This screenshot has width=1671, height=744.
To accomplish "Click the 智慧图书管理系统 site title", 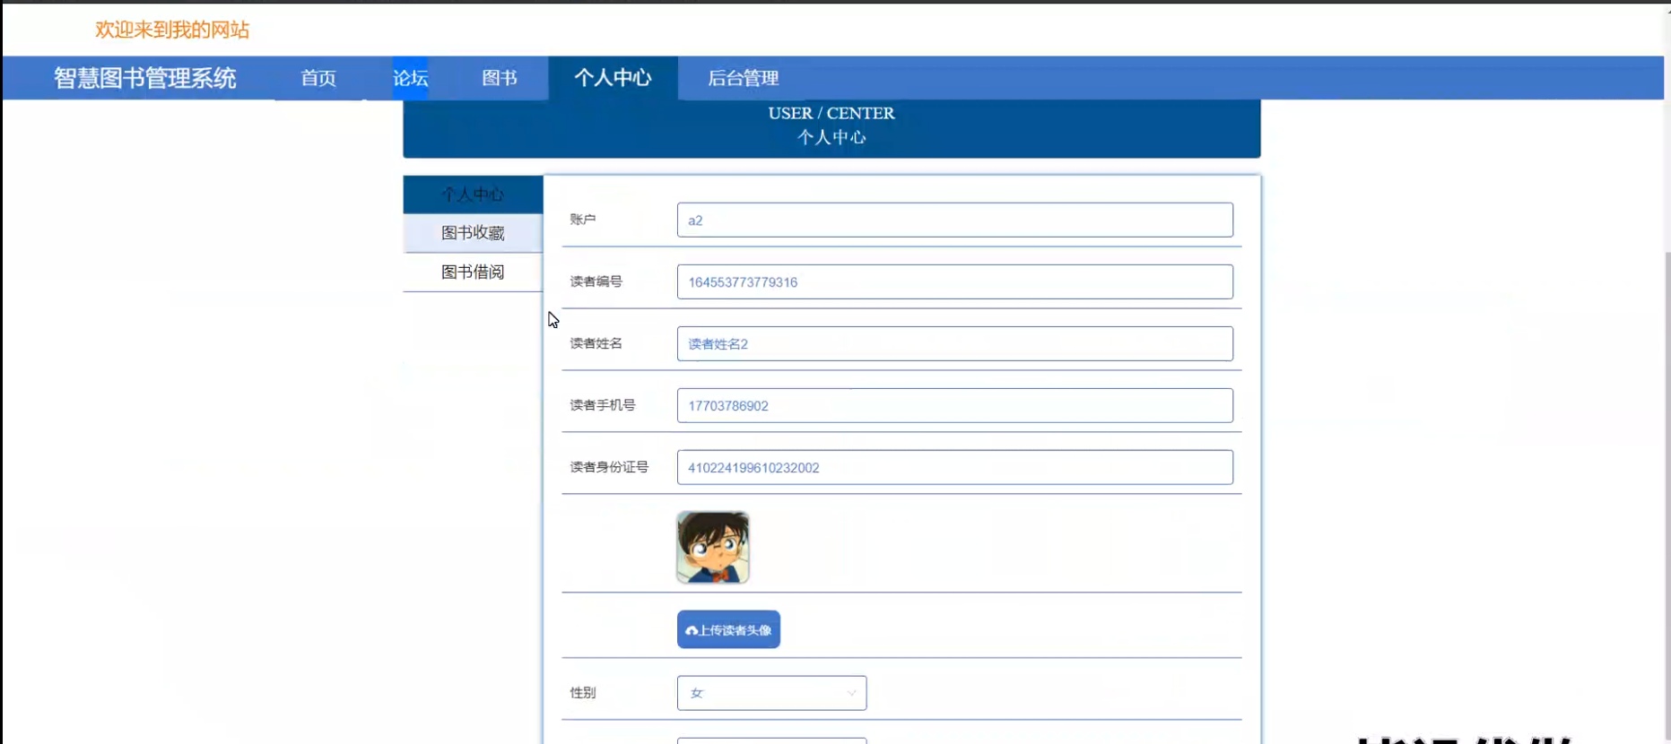I will tap(145, 78).
